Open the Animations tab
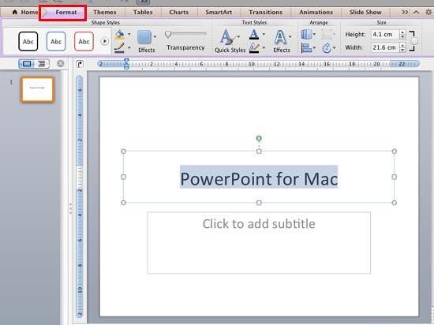Screen dimensions: 434x325 [316, 12]
